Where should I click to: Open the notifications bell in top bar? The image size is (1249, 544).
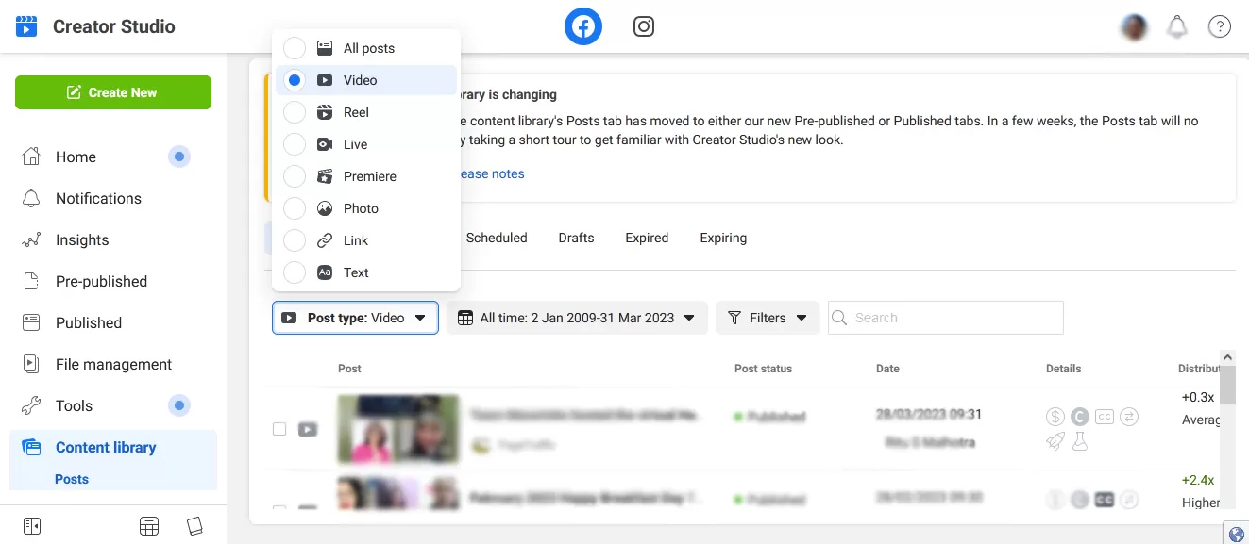(x=1177, y=27)
